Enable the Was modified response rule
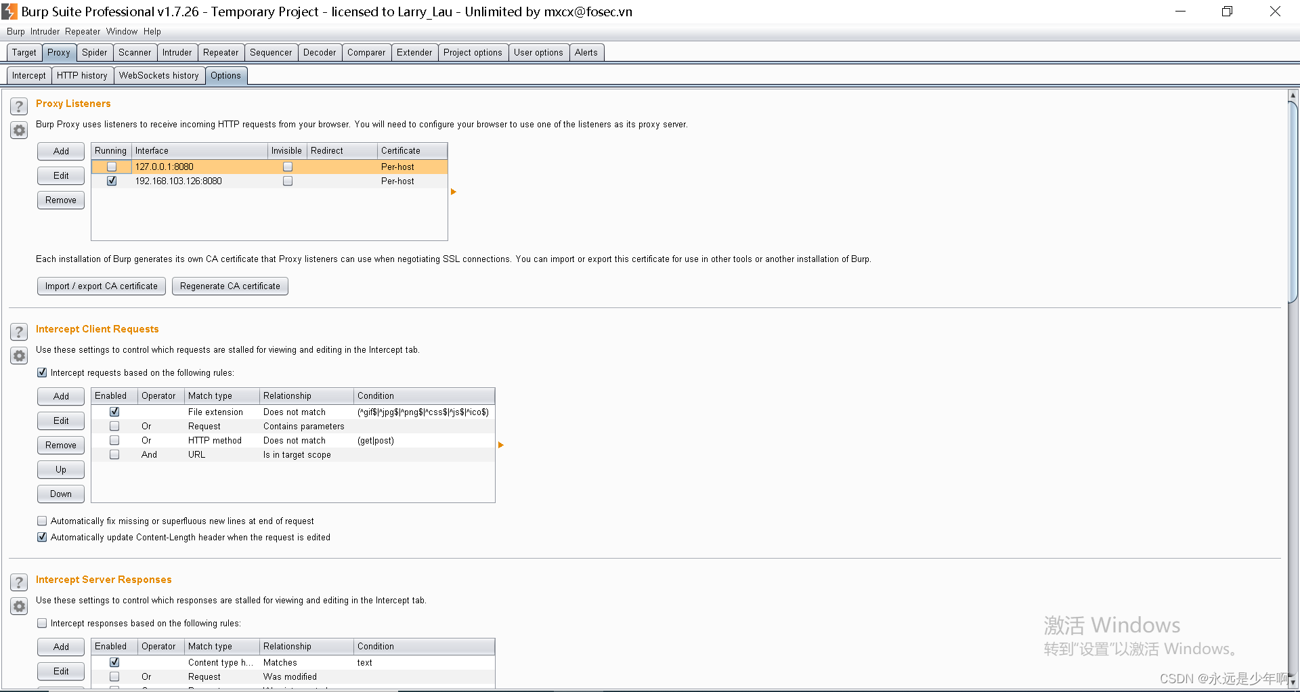 point(114,676)
